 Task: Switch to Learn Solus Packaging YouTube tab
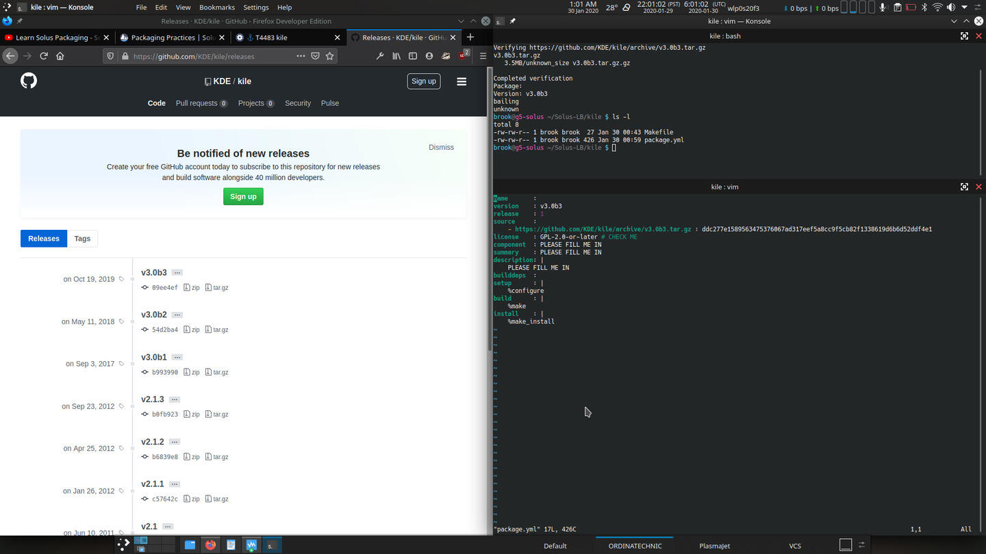coord(58,38)
